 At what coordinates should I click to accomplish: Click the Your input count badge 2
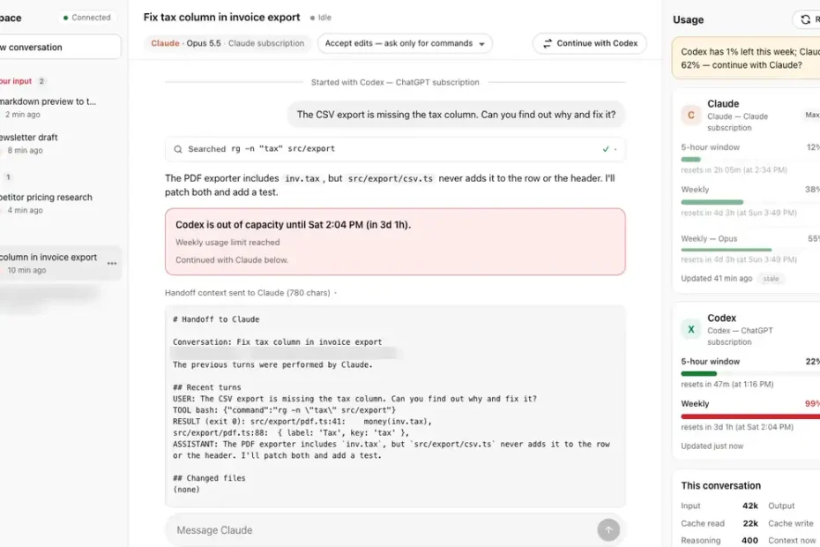coord(41,81)
